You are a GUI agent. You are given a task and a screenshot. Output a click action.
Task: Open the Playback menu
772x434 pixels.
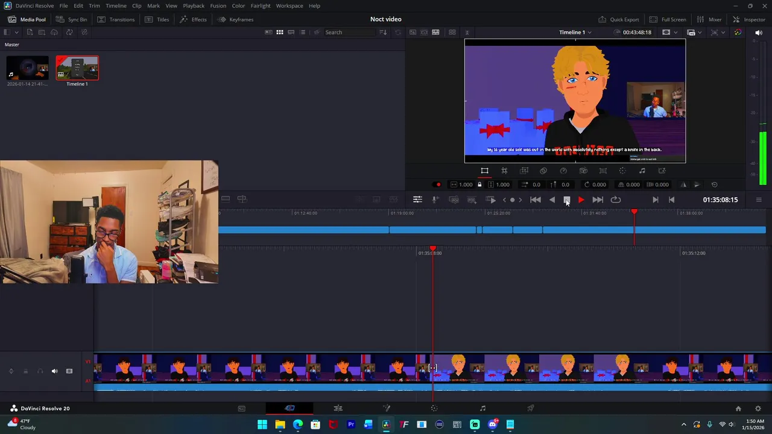coord(194,5)
